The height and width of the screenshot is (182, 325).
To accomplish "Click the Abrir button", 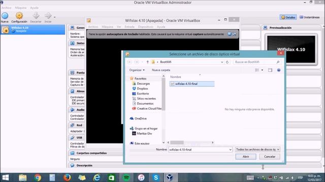I will point(246,157).
